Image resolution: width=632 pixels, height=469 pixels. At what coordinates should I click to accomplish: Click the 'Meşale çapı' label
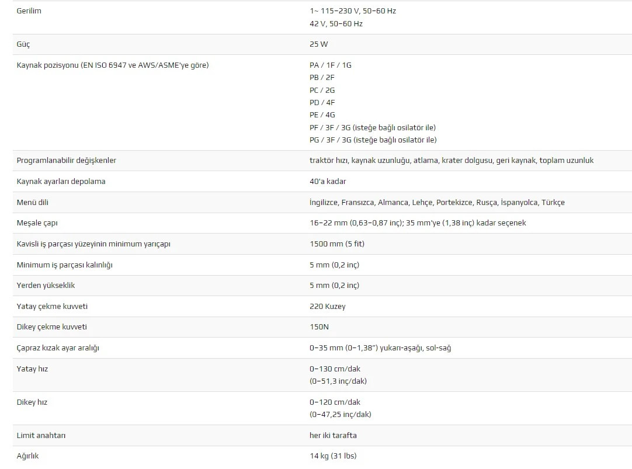[x=37, y=223]
